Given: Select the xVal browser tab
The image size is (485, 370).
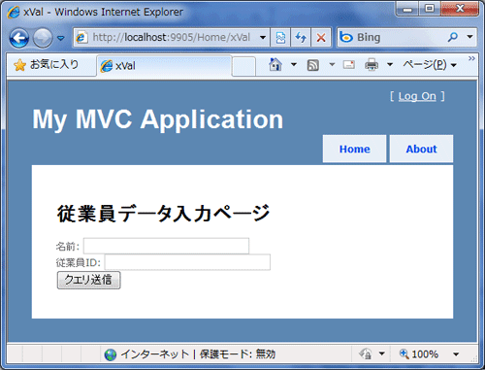Looking at the screenshot, I should tap(164, 66).
